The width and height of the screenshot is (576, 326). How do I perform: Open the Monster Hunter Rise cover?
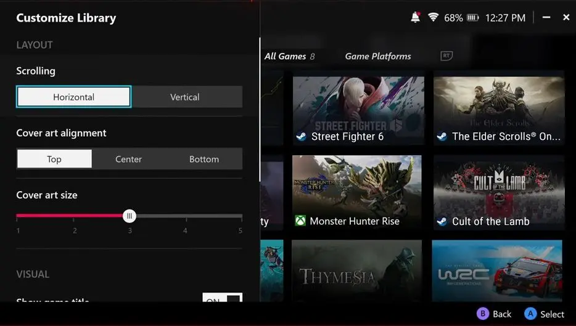(x=357, y=192)
